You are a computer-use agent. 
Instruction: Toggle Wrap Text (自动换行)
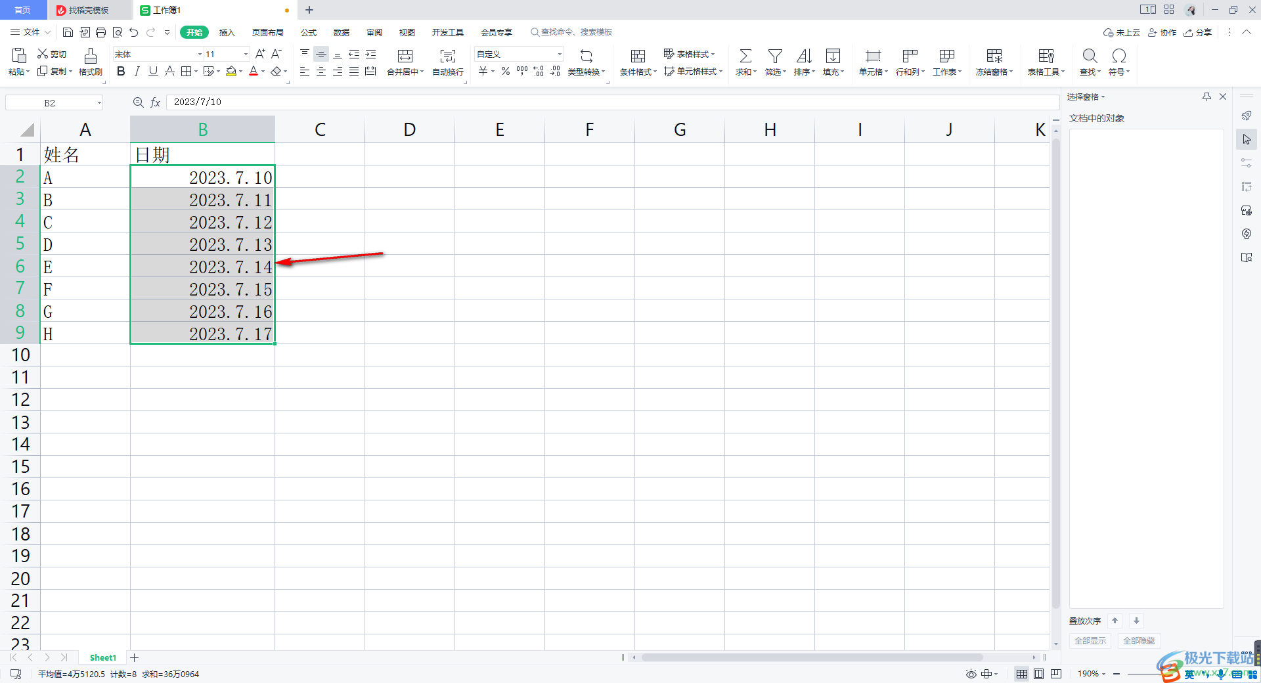(448, 61)
